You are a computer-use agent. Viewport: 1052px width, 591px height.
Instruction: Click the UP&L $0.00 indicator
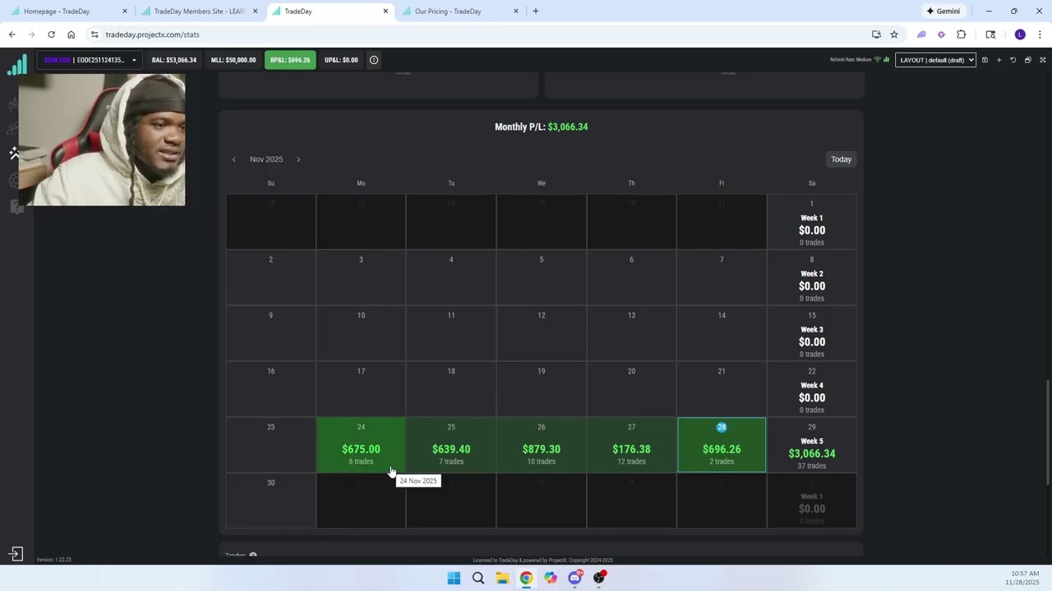[x=341, y=60]
